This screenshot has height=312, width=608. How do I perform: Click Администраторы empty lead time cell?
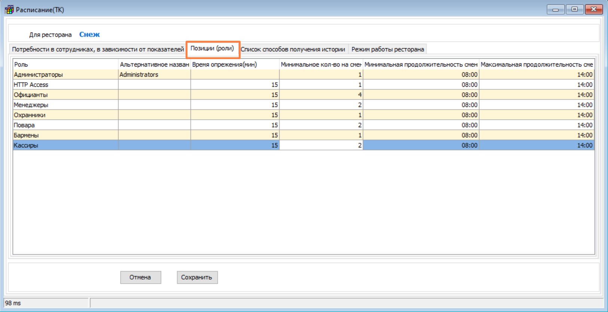235,74
